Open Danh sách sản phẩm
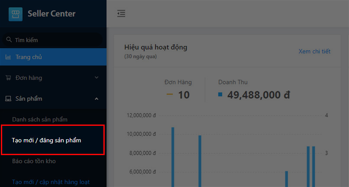 pos(40,119)
